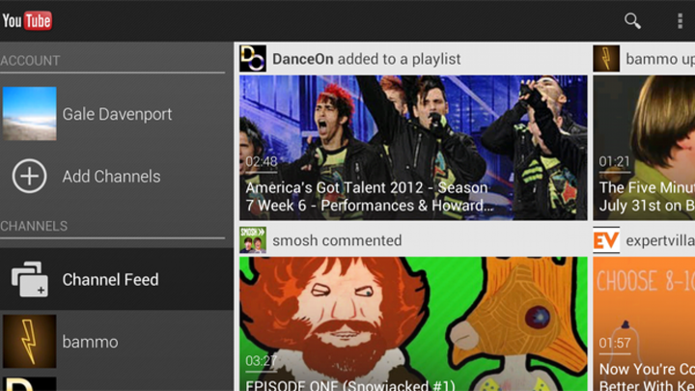Select the Channel Feed stacked-pages icon
This screenshot has width=695, height=391.
point(29,279)
